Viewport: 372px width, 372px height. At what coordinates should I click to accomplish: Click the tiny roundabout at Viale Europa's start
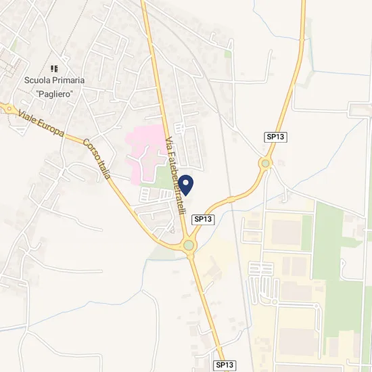9,109
